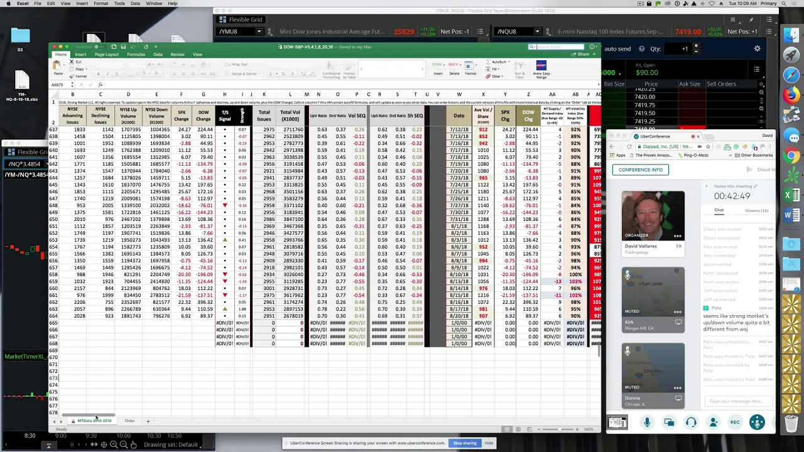Open Sort & Filter in Excel
The image size is (804, 452).
pos(519,69)
